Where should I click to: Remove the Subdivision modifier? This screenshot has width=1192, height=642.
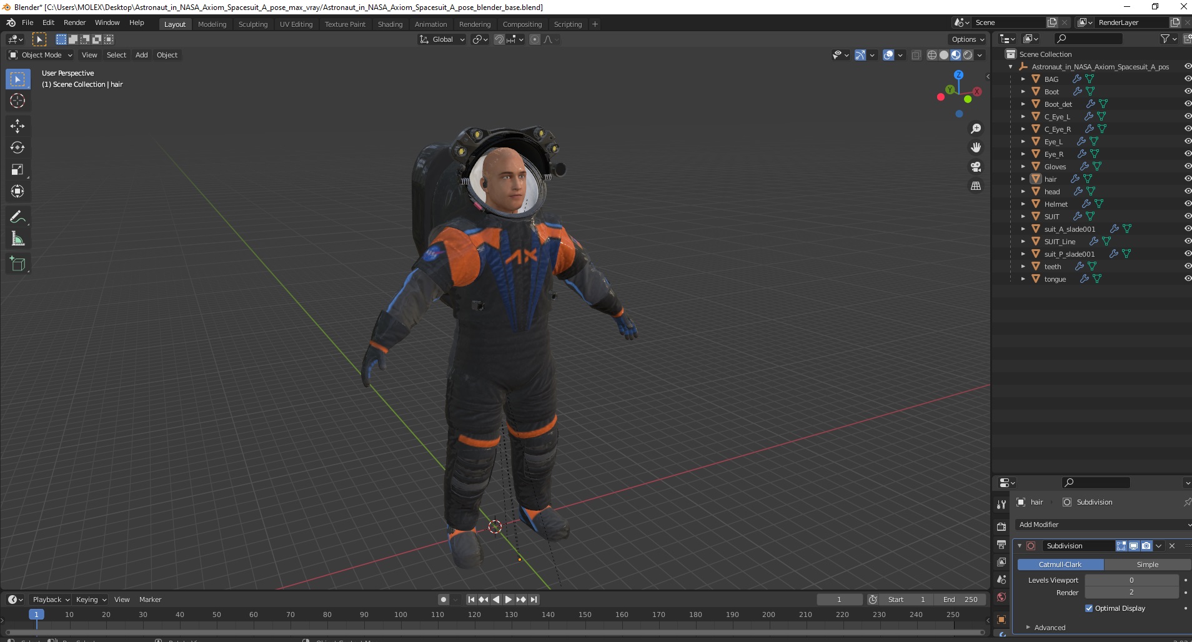pos(1172,546)
